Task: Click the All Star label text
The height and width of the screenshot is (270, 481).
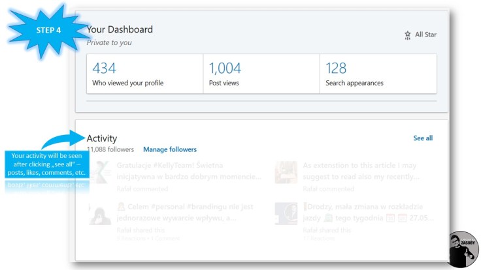Action: pos(425,35)
